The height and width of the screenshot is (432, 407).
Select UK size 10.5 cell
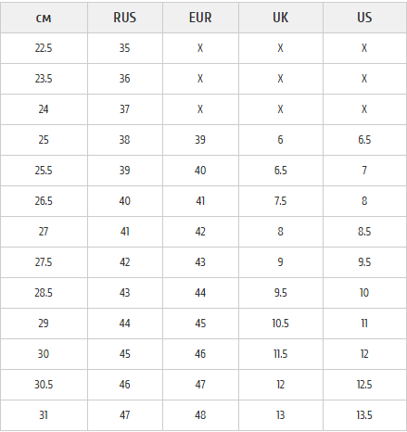point(281,324)
